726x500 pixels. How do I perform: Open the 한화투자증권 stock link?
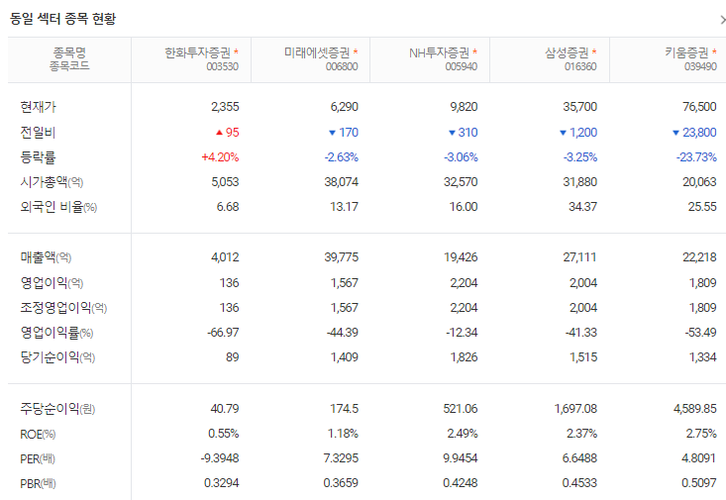(197, 52)
